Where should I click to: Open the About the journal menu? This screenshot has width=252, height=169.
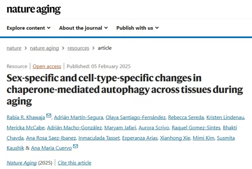83,28
